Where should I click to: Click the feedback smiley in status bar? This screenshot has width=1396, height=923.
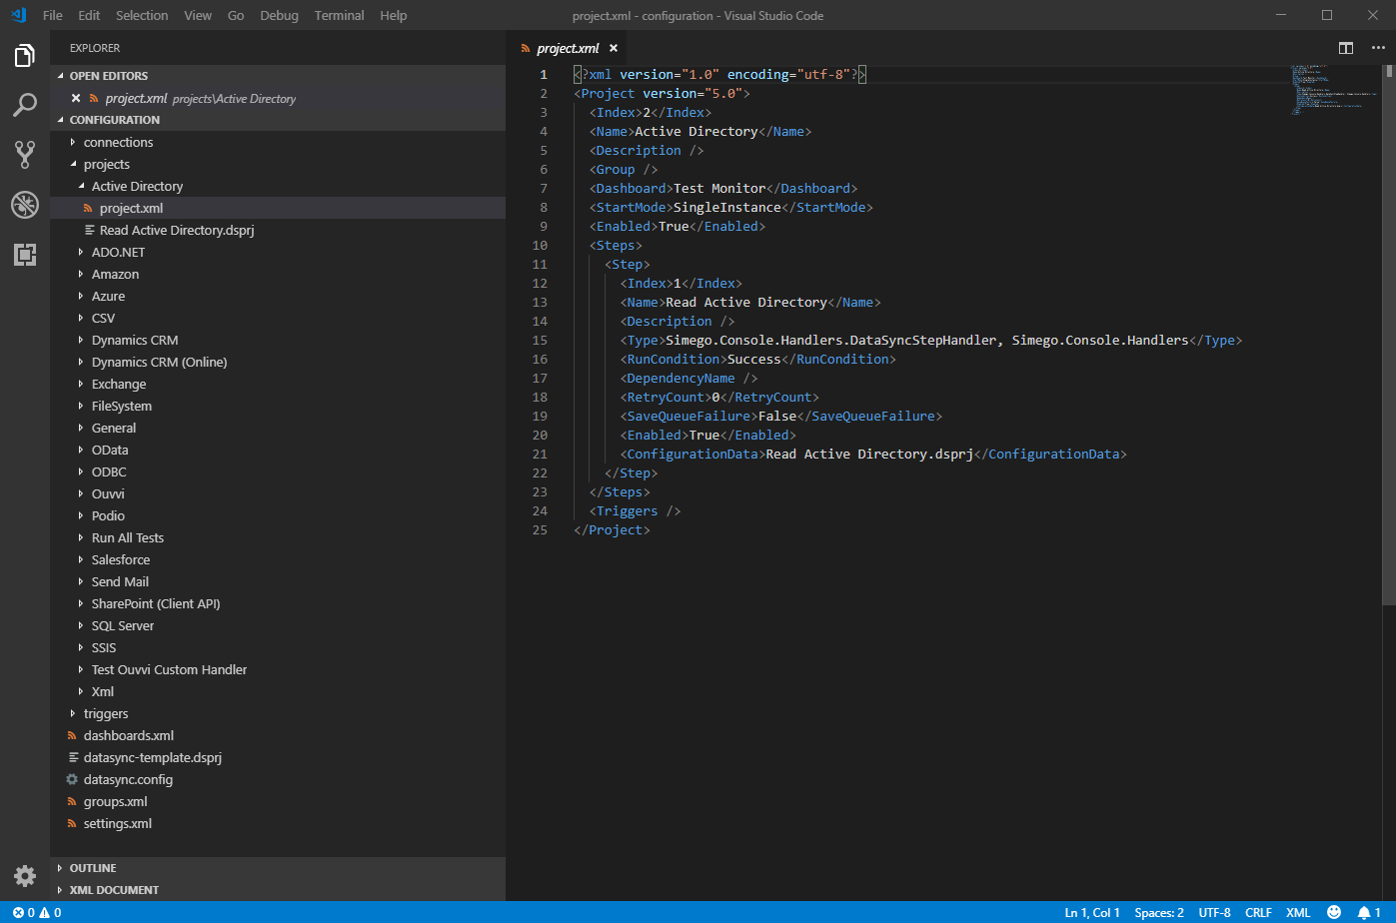click(1334, 912)
